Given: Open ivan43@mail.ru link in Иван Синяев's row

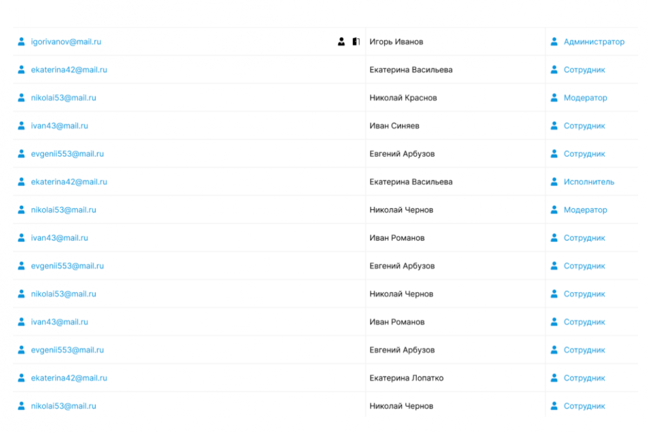Looking at the screenshot, I should click(59, 126).
